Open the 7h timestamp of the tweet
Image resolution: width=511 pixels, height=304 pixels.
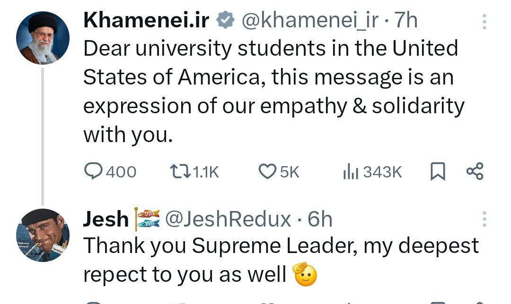pyautogui.click(x=406, y=21)
